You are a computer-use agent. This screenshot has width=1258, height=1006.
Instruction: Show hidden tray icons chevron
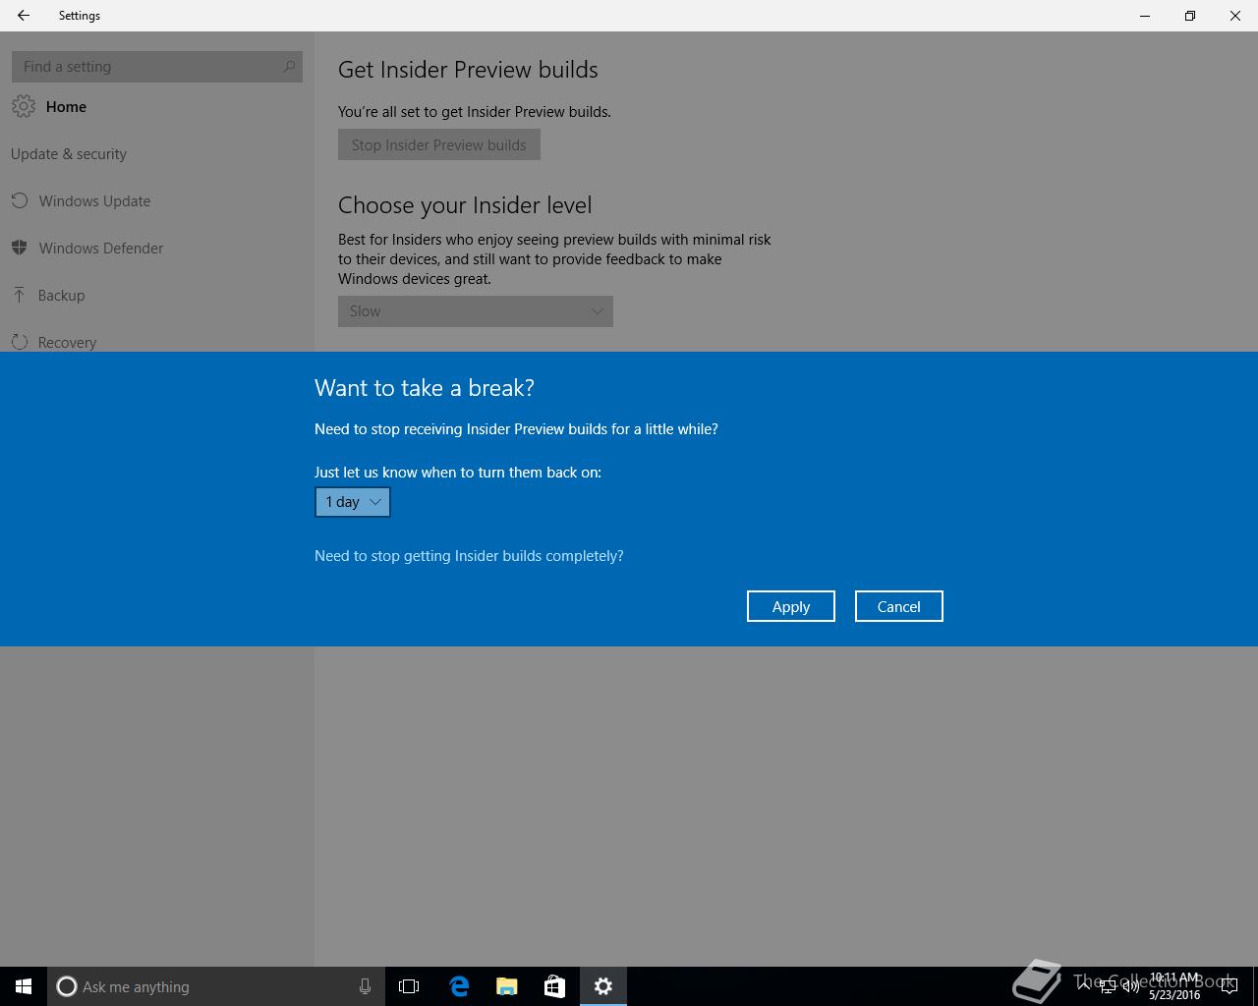tap(1084, 986)
